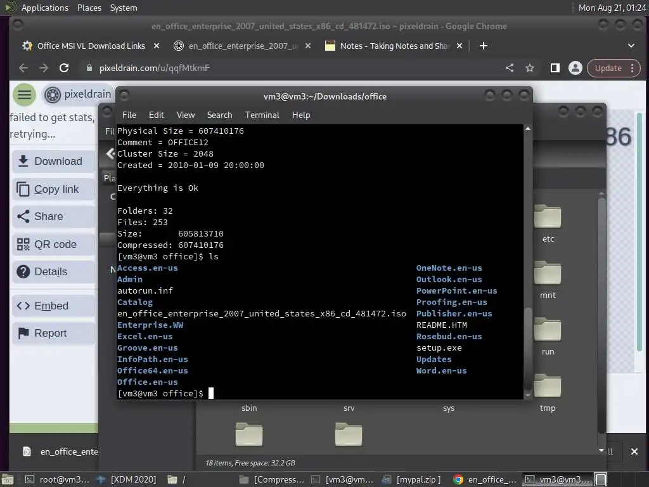The width and height of the screenshot is (649, 487).
Task: Close the Office MSI VL Download Links tab
Action: pyautogui.click(x=157, y=46)
